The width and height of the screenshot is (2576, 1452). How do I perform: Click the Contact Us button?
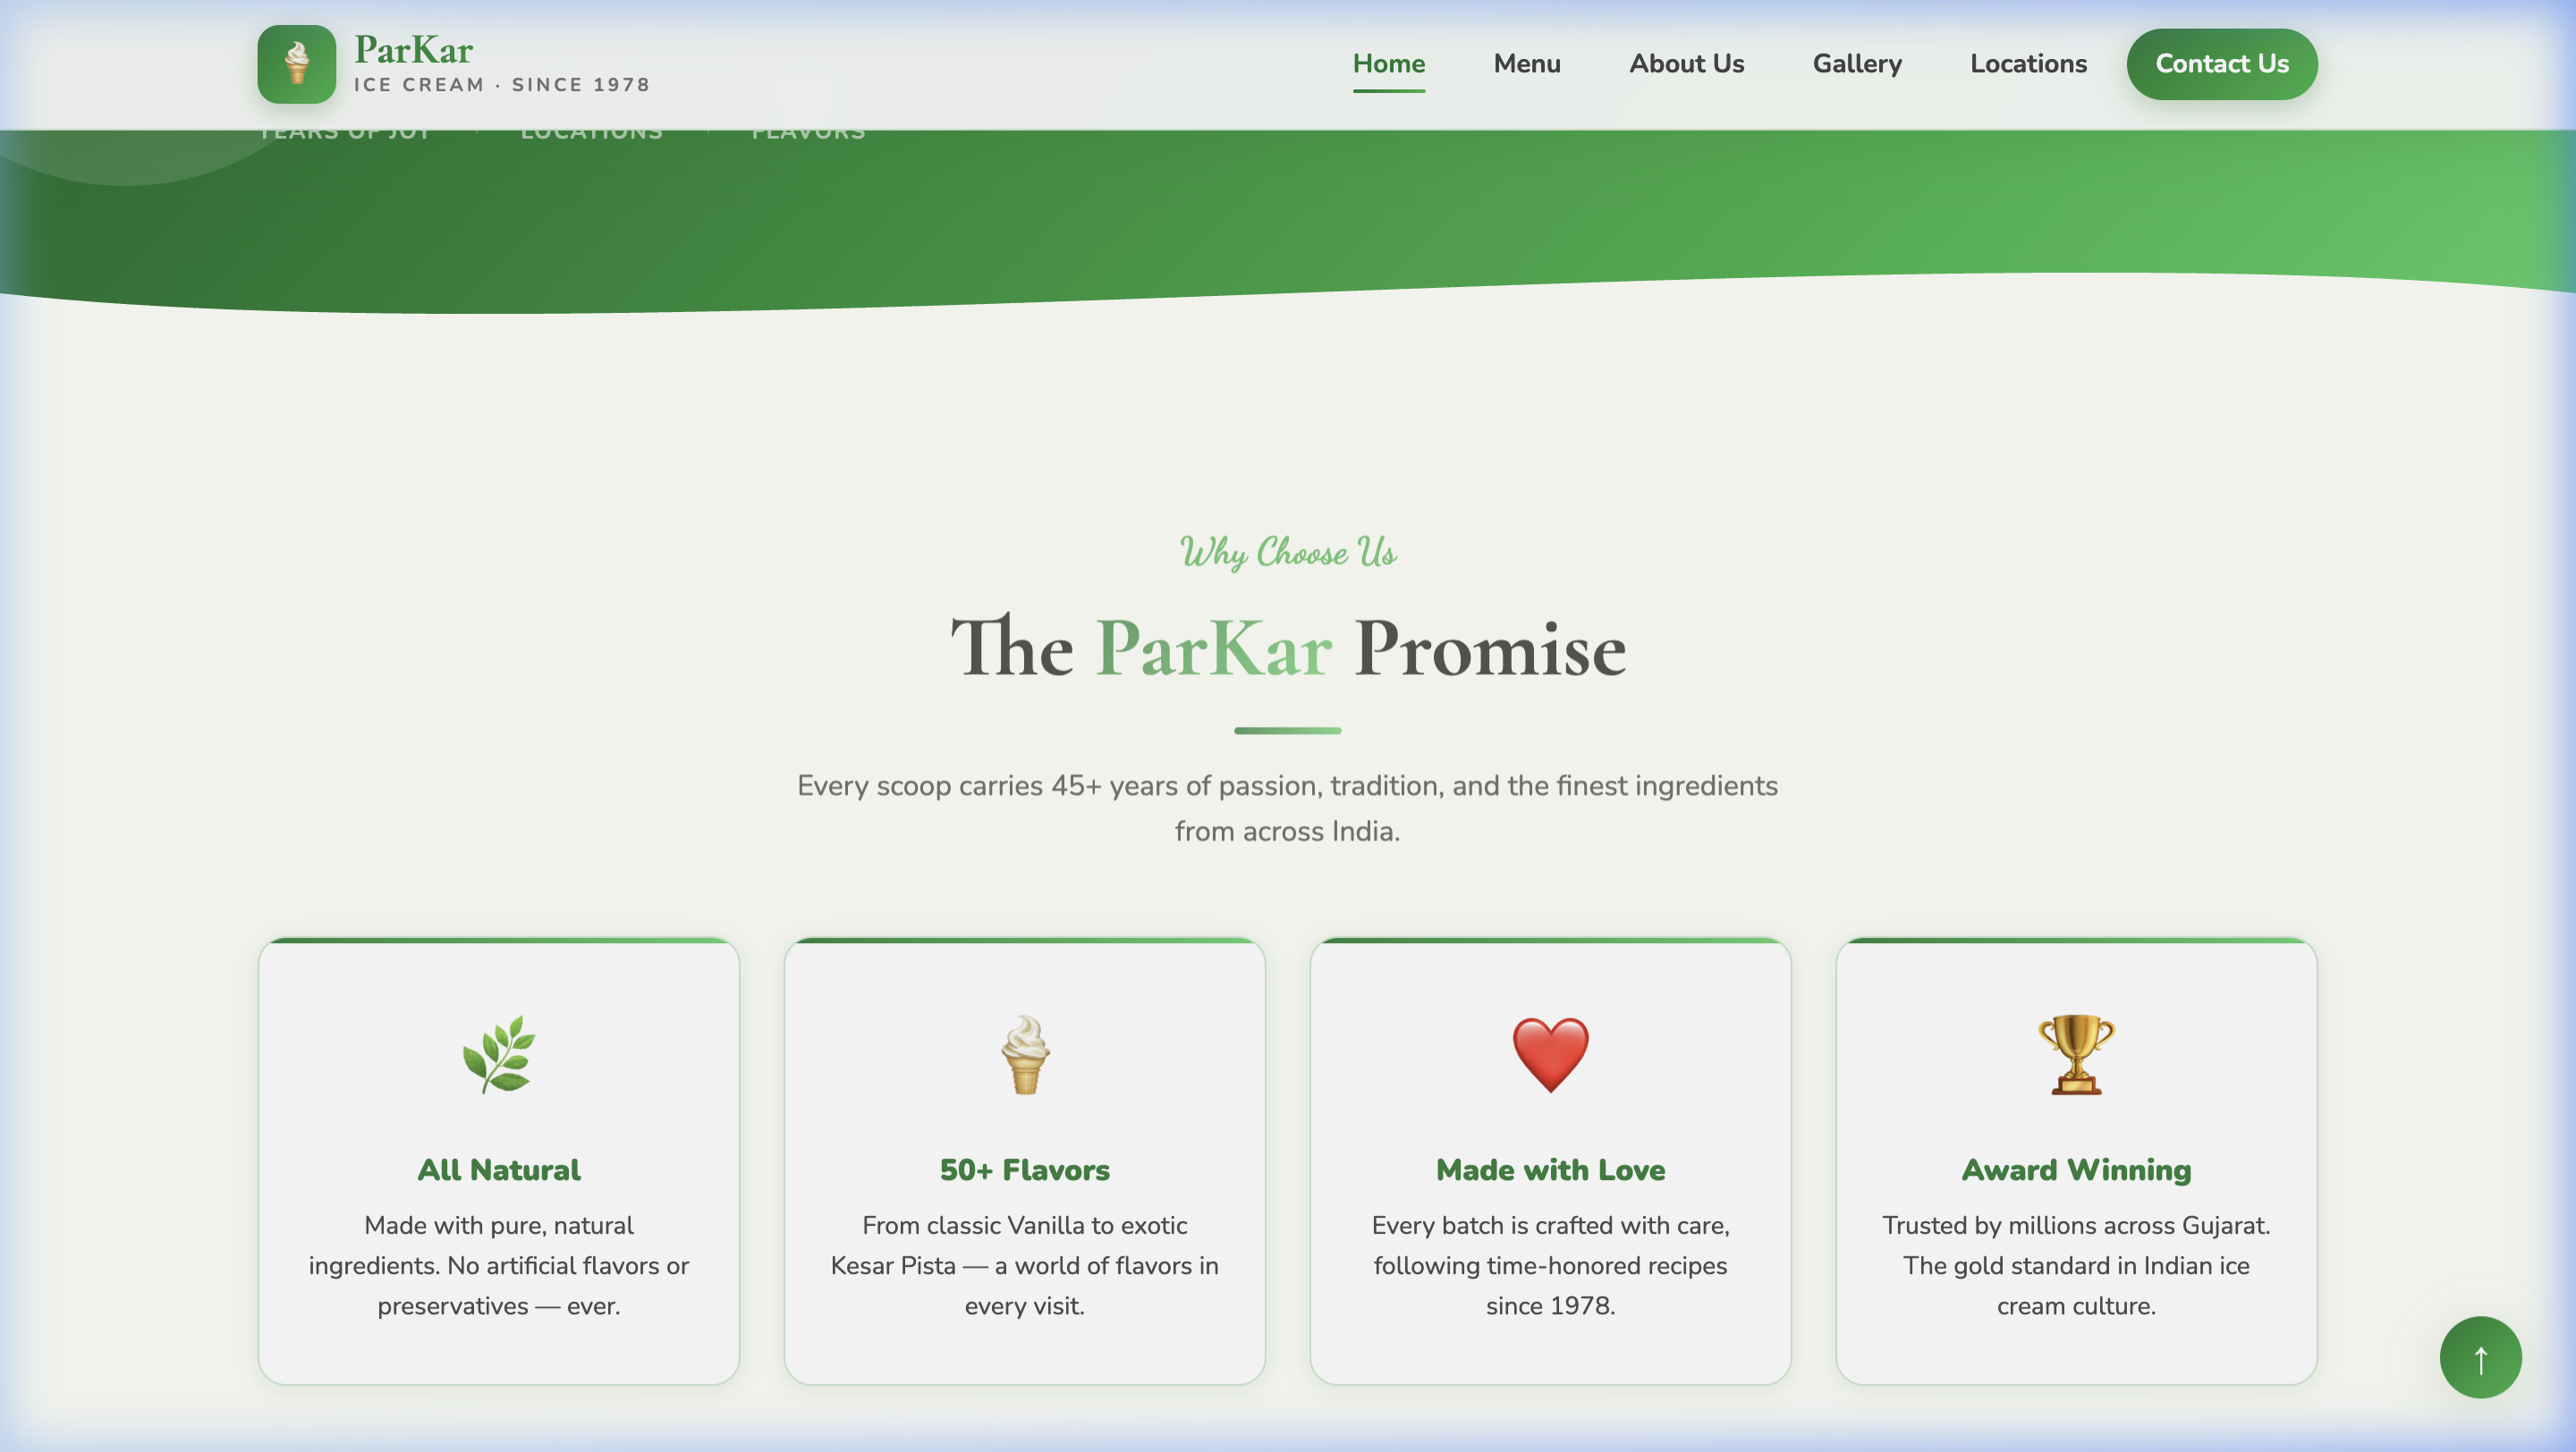point(2221,64)
